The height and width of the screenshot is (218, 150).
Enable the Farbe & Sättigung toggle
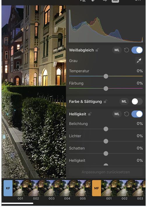(137, 101)
